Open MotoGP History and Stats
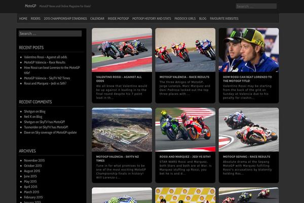The width and height of the screenshot is (304, 203). coord(151,19)
